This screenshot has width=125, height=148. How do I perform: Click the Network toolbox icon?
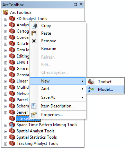[12, 94]
